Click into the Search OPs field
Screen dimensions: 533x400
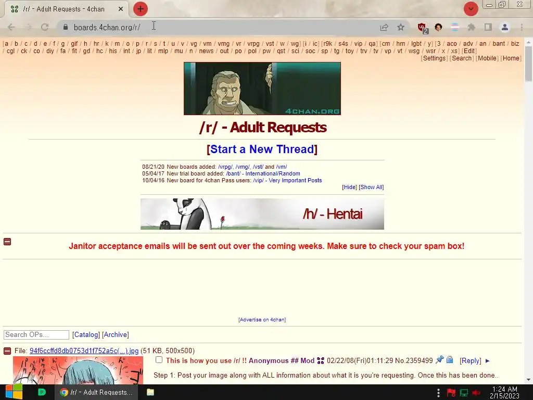tap(36, 335)
